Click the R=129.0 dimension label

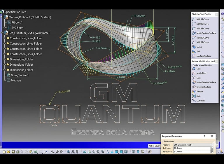pyautogui.click(x=174, y=67)
